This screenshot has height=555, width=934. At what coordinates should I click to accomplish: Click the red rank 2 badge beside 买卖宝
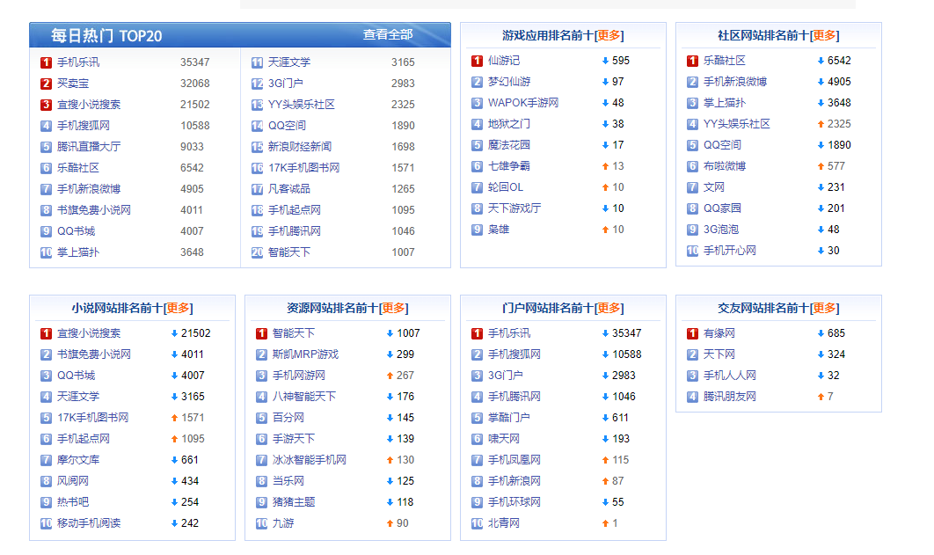[x=46, y=84]
